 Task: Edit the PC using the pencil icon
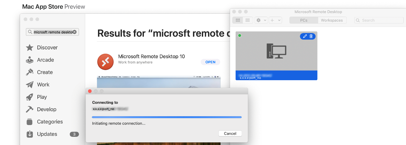305,36
